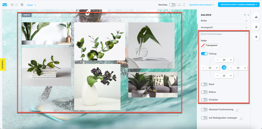The width and height of the screenshot is (262, 129).
Task: Enable Absolute Positionierung toggle
Action: pos(204,109)
